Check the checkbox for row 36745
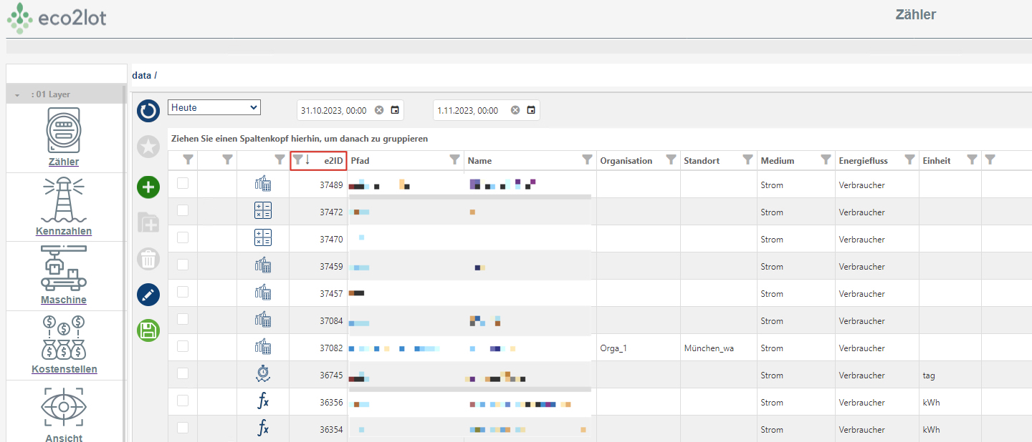Screen dimensions: 1032x442 pos(183,373)
